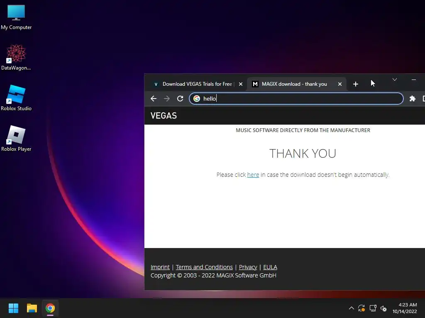This screenshot has height=318, width=425.
Task: Reload the page with the refresh icon
Action: [180, 99]
